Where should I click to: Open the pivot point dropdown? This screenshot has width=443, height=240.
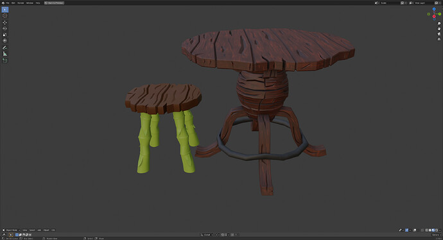pos(218,235)
